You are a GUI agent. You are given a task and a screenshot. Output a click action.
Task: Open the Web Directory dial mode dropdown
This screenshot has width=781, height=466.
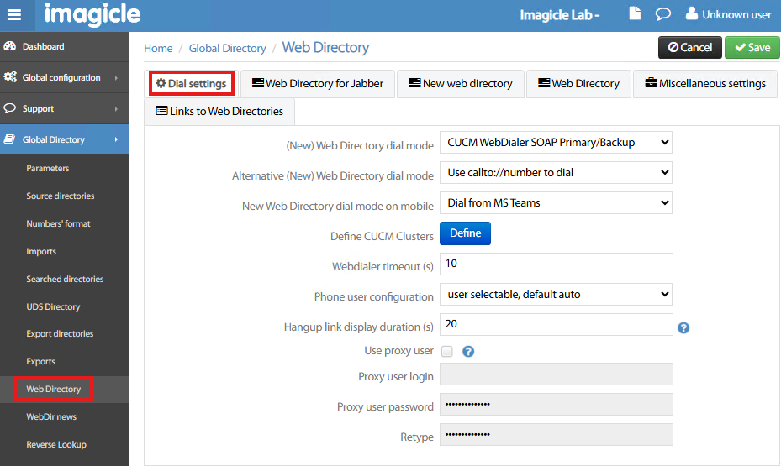556,143
